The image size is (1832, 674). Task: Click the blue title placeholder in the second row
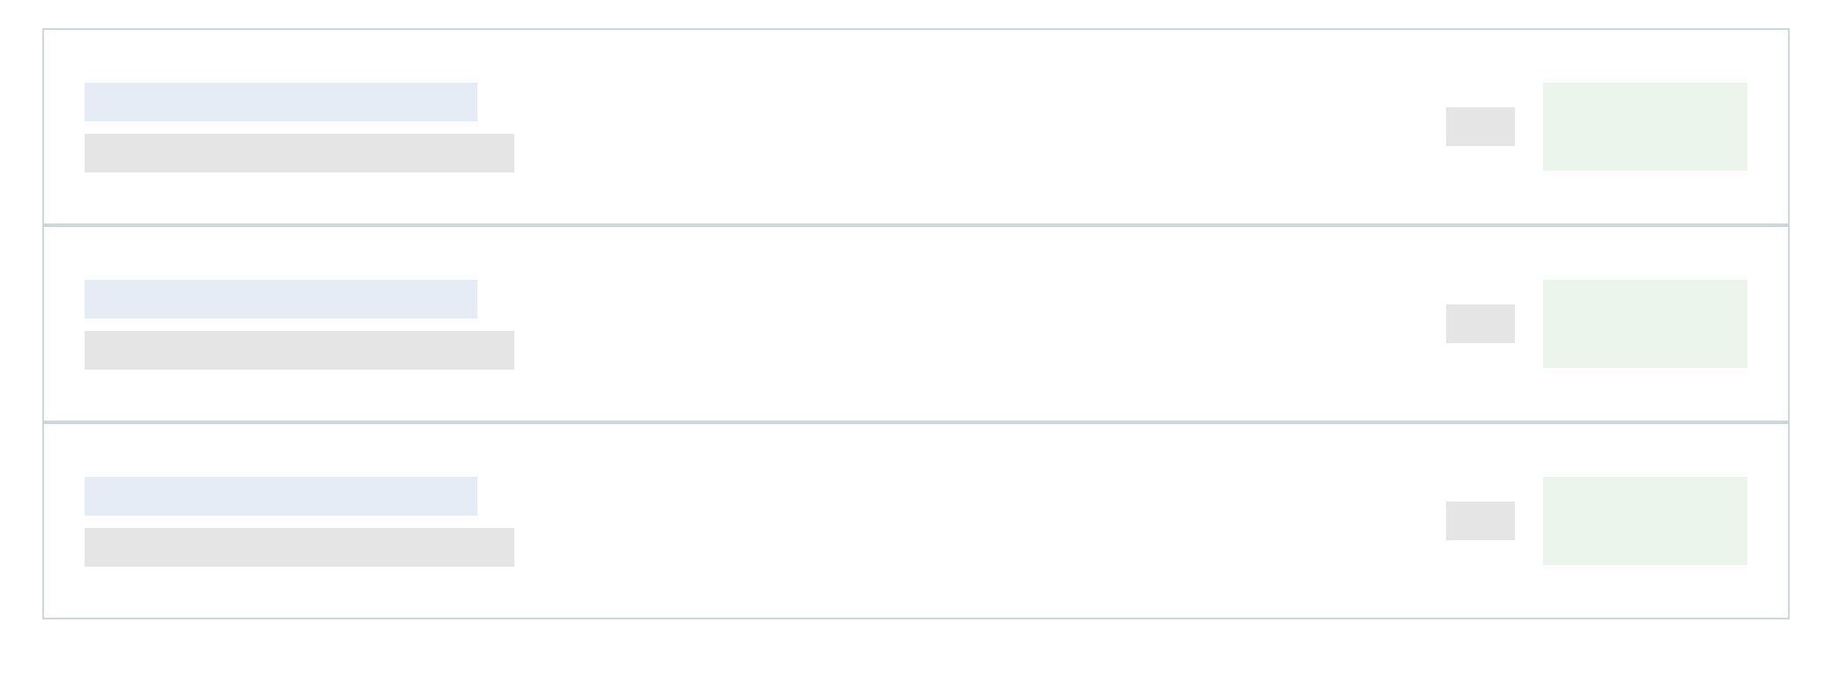[281, 299]
